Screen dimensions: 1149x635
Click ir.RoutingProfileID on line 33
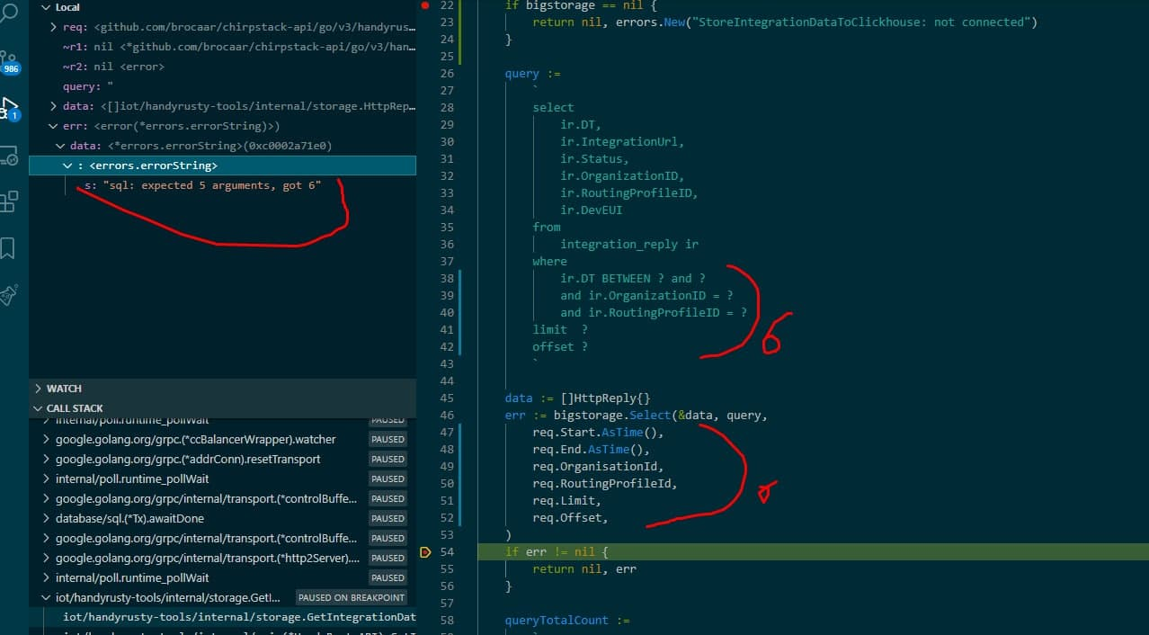(x=629, y=193)
